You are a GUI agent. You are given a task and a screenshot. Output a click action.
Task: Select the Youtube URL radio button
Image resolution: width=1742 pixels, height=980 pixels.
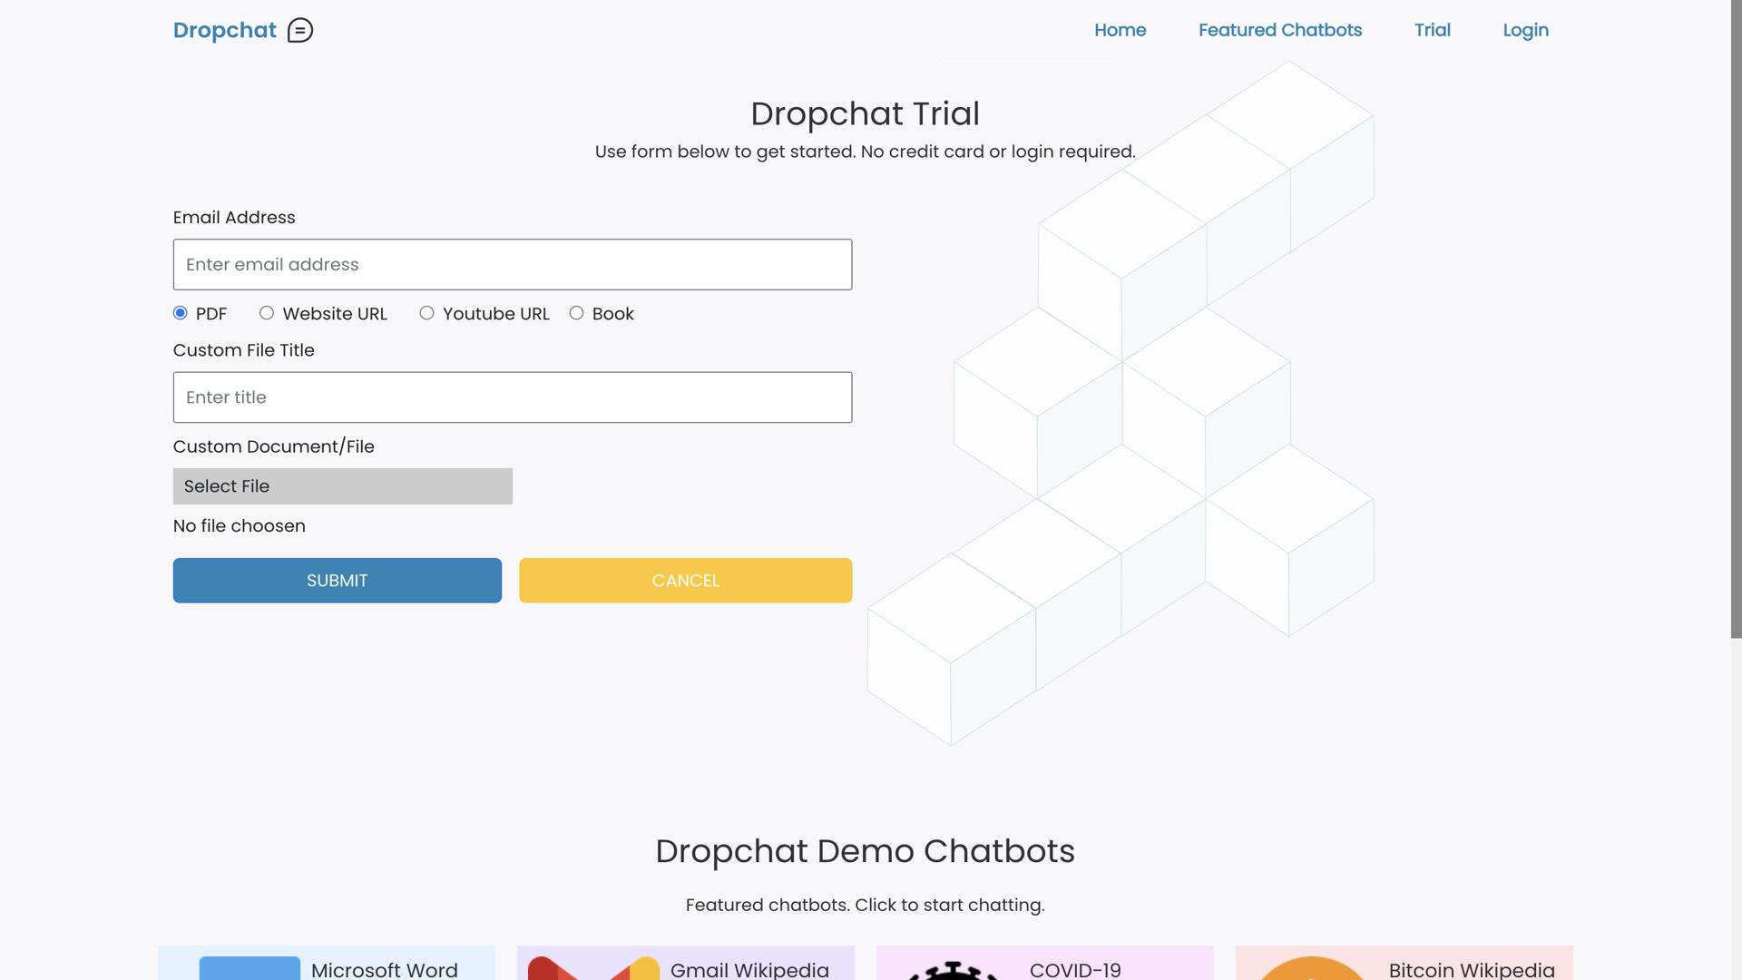coord(426,313)
